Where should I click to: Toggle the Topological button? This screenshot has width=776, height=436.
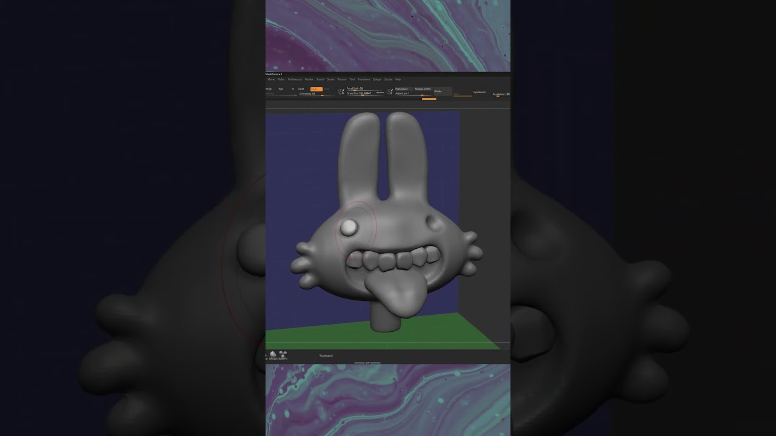point(326,355)
